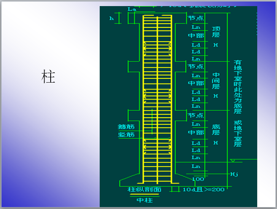Click the yellow column rebar drawing

[157, 99]
